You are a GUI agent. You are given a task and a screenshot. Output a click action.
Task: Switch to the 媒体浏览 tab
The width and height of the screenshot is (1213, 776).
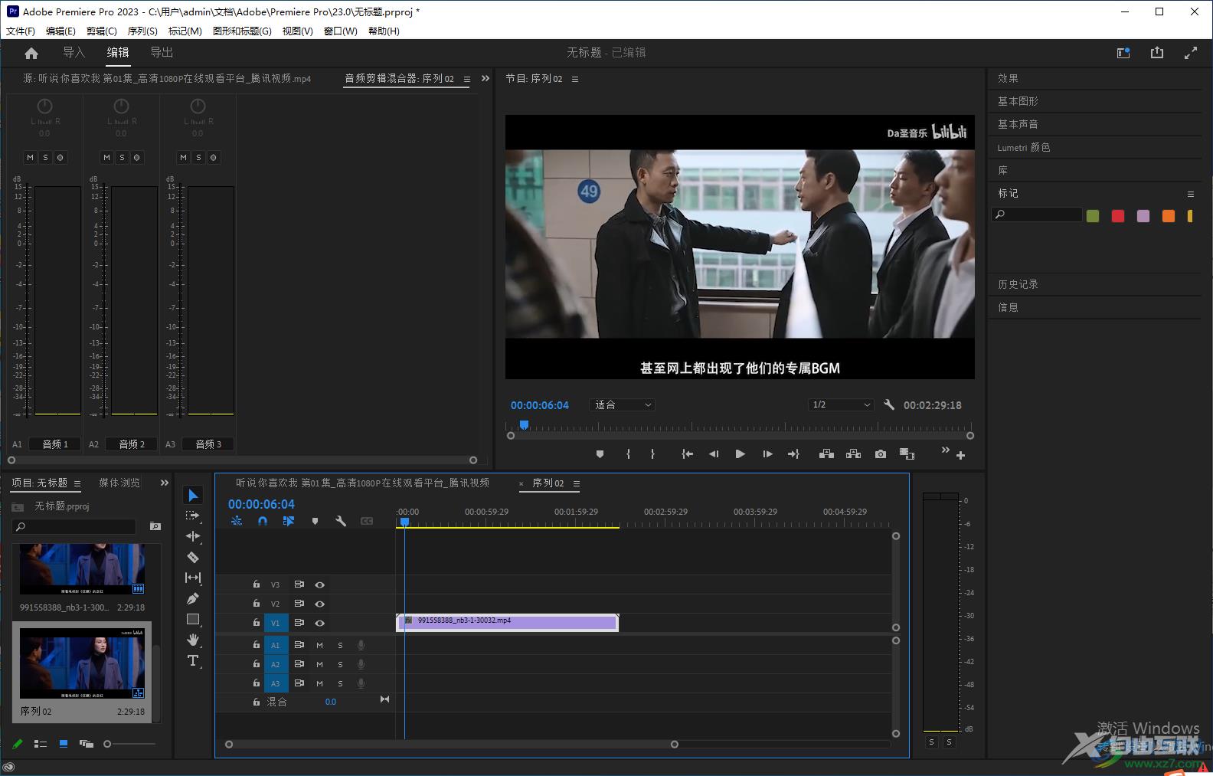click(x=119, y=483)
